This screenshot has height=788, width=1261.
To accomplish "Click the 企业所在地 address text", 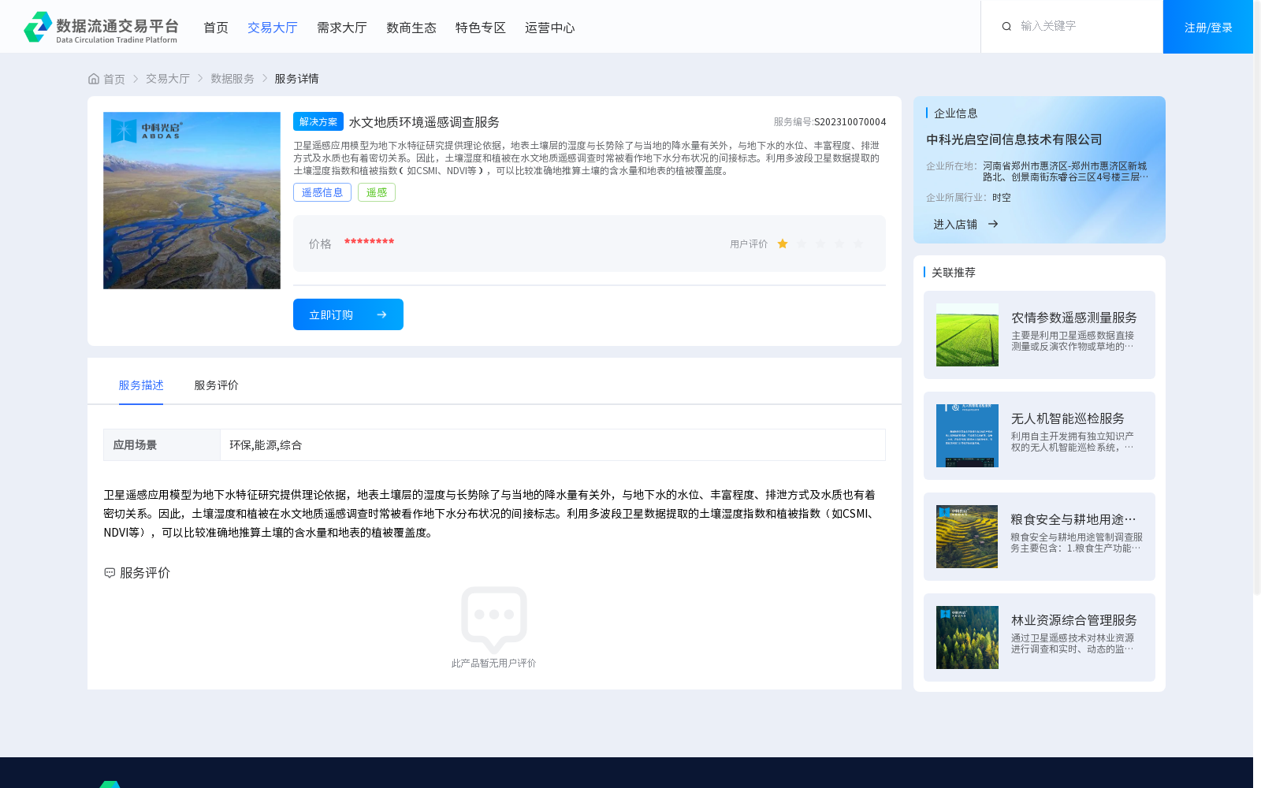I will tap(1065, 172).
